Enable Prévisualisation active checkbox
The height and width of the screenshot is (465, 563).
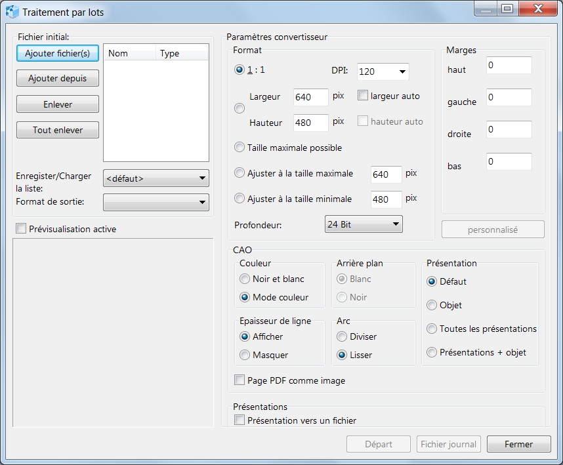click(x=21, y=229)
